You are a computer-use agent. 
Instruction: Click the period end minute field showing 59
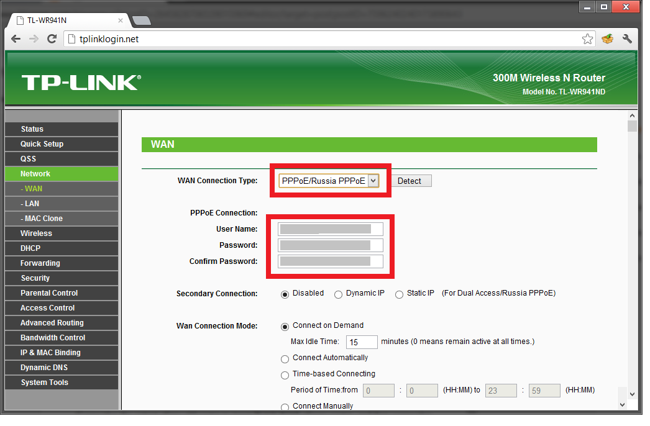tap(544, 391)
